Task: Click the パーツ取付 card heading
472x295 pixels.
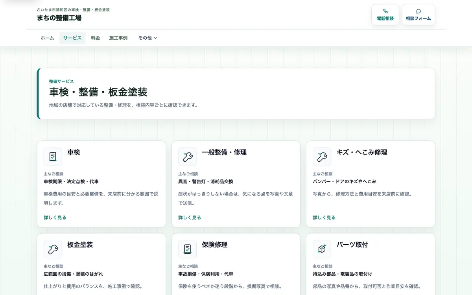Action: click(x=352, y=245)
